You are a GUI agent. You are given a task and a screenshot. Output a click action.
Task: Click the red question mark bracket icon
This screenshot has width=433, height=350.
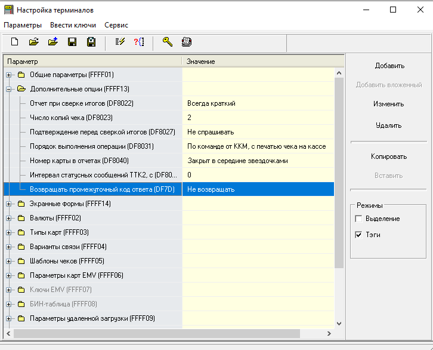(139, 42)
